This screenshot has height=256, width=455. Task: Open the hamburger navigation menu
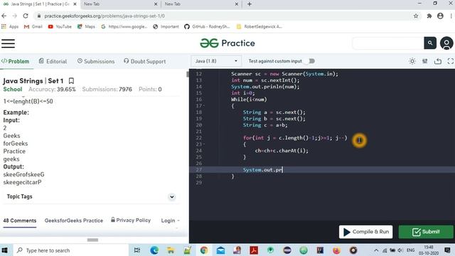(x=8, y=43)
